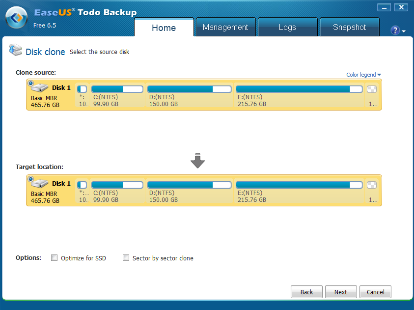Click 99.90 GB size in Target location

[106, 200]
